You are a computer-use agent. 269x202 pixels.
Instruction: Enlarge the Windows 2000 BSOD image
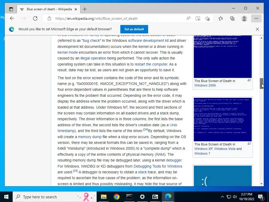coord(249,80)
